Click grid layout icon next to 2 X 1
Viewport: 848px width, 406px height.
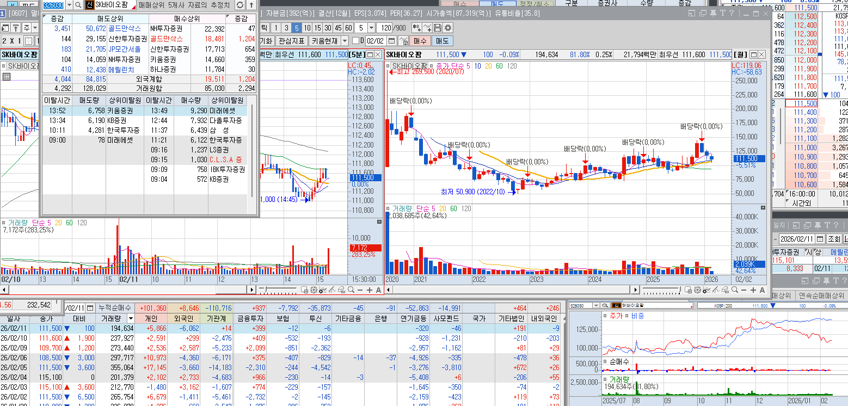click(x=28, y=41)
